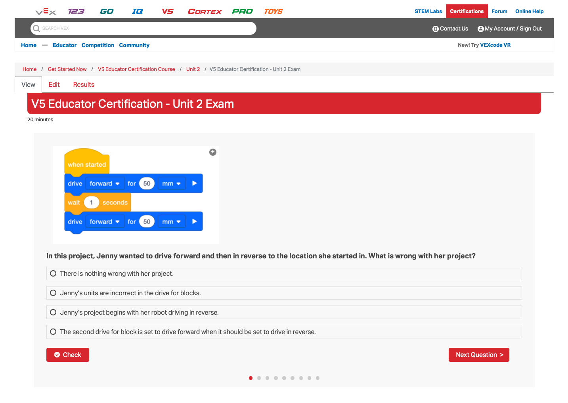The width and height of the screenshot is (568, 403).
Task: Click Home in the blue navigation bar
Action: click(x=29, y=45)
